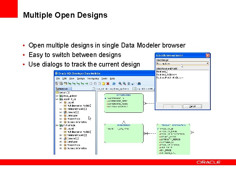Image resolution: width=236 pixels, height=177 pixels.
Task: Click CATALOG_URL in PRODUCT_INFORMATION
Action: click(168, 153)
